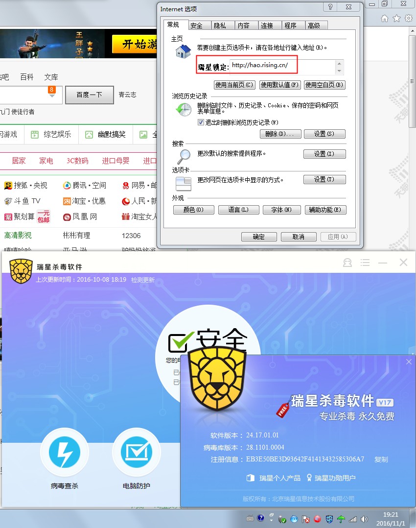This screenshot has height=528, width=416.
Task: Click 幽默搞笑 category tab
Action: [105, 135]
